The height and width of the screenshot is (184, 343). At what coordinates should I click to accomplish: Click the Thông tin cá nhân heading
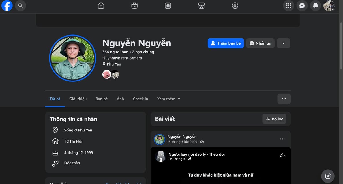click(74, 119)
